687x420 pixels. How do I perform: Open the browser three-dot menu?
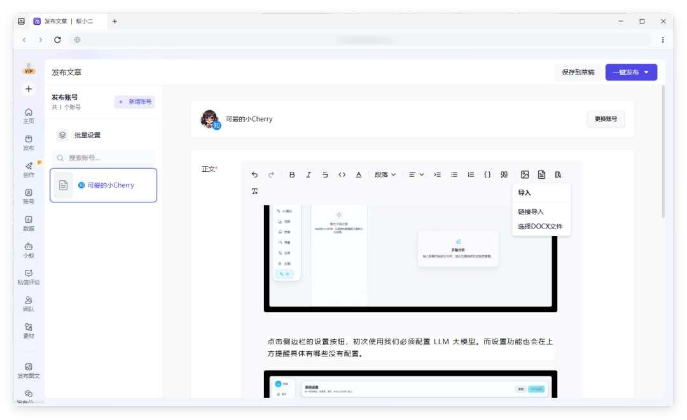click(x=663, y=40)
